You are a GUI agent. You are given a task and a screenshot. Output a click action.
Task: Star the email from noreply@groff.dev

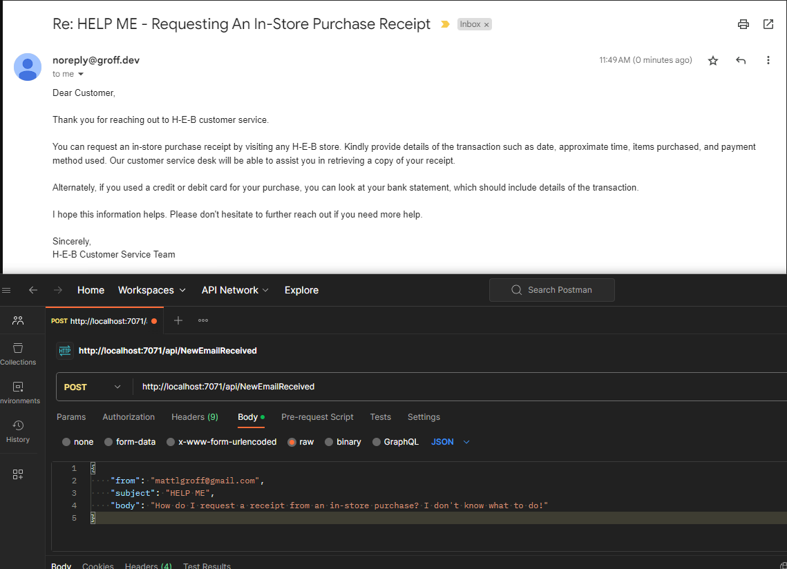(712, 61)
